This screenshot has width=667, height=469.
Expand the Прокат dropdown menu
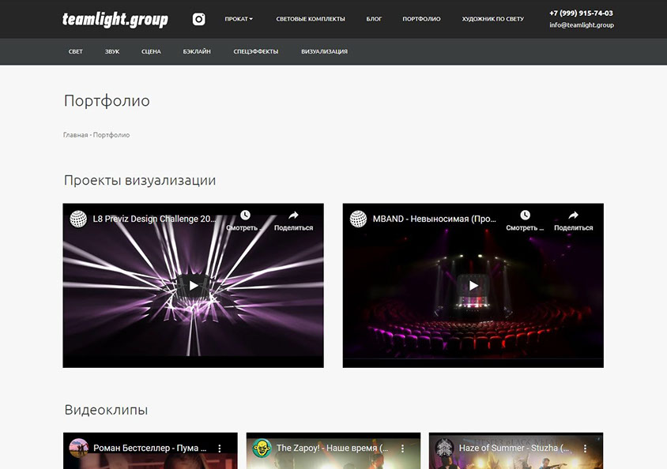(x=239, y=19)
